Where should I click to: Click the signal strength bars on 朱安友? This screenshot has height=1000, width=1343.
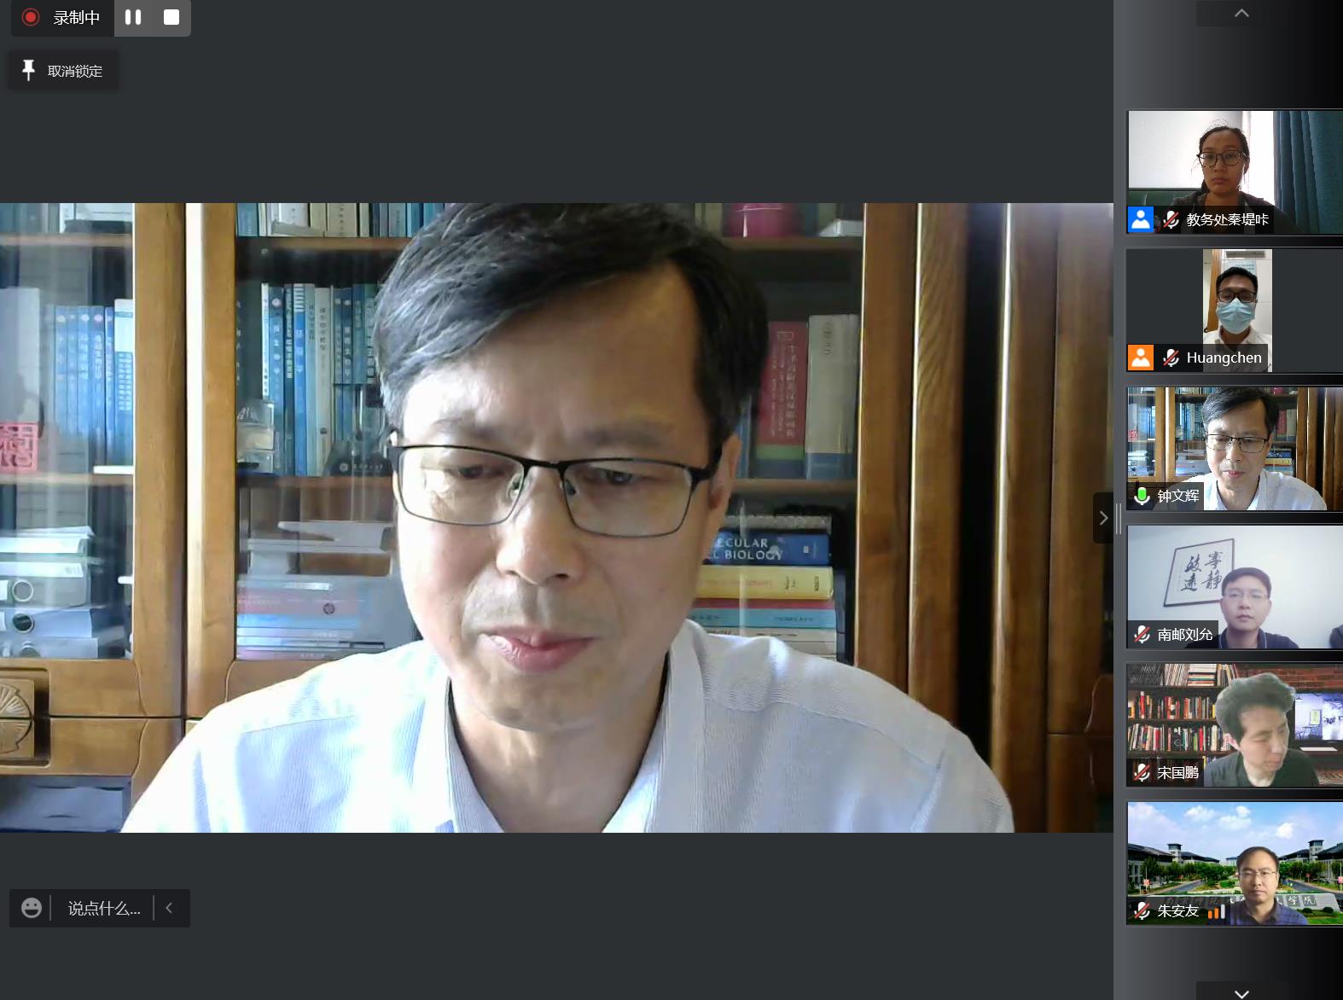click(1217, 911)
